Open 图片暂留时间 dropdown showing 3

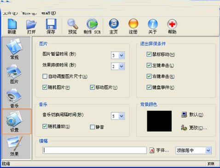122,55
